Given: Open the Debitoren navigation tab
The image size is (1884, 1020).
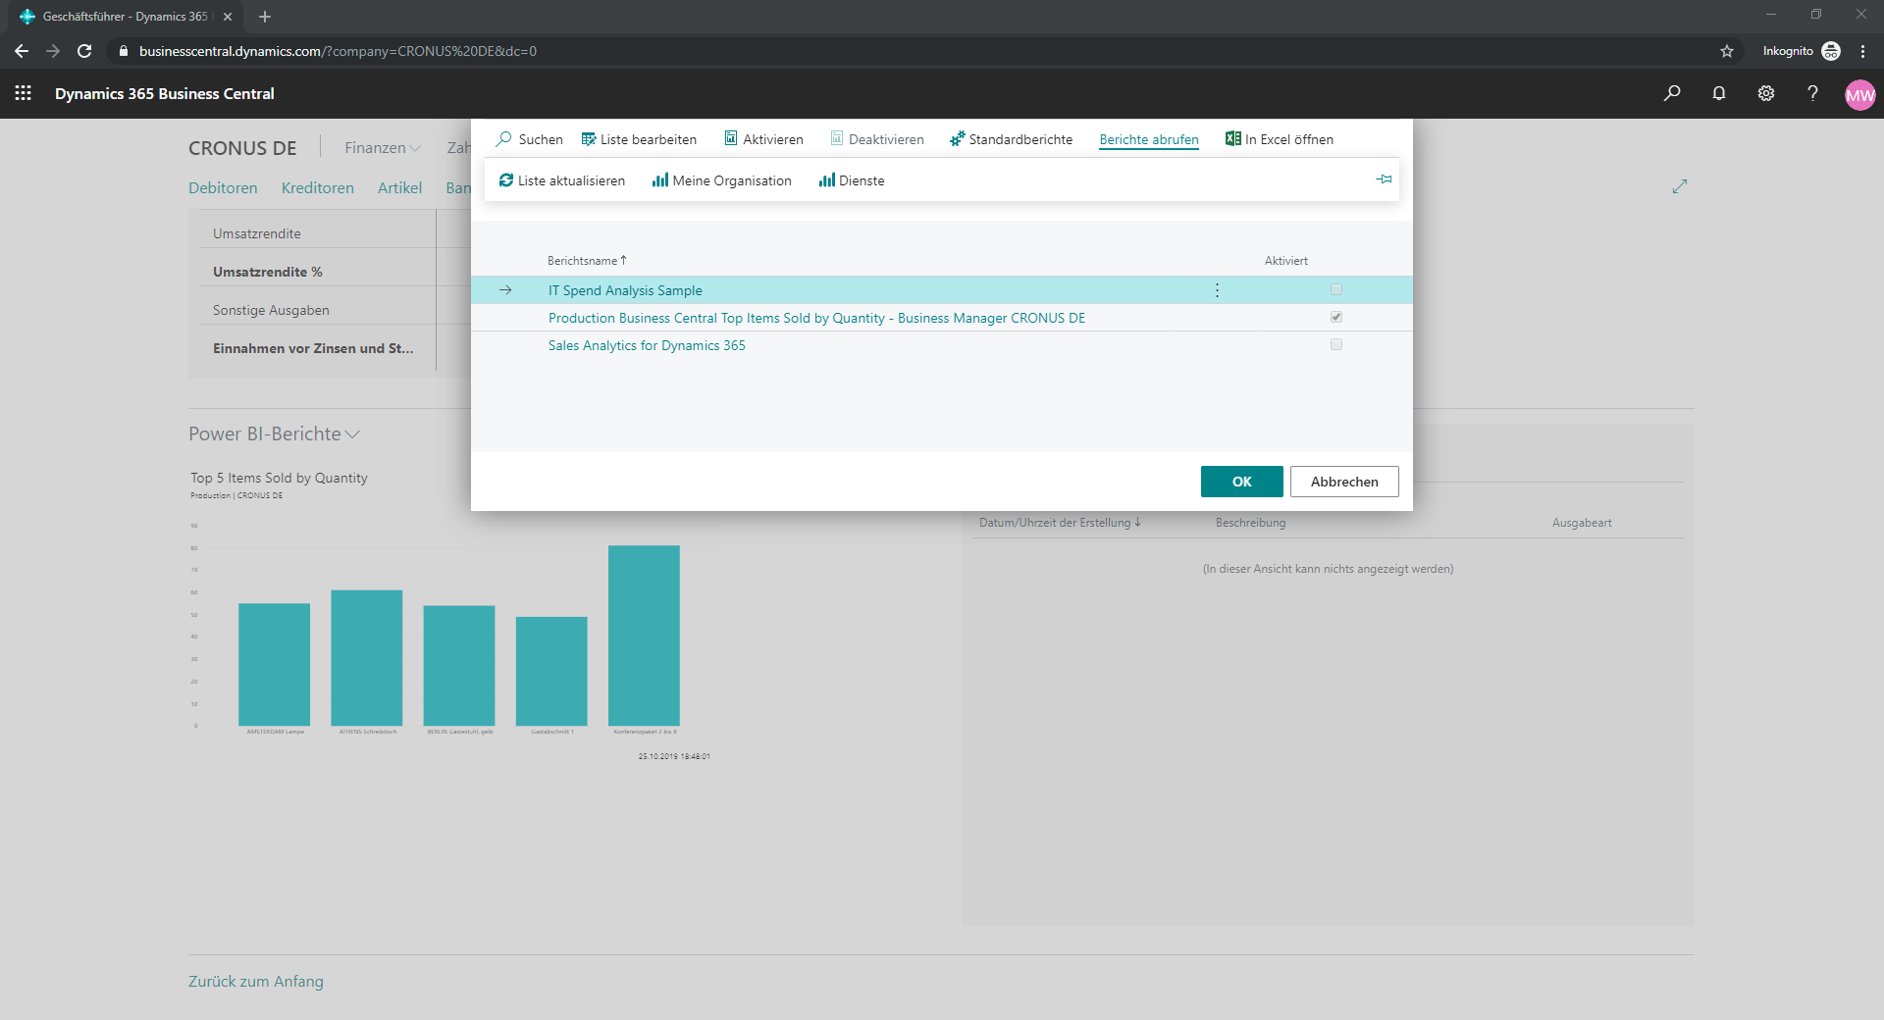Looking at the screenshot, I should pyautogui.click(x=223, y=188).
